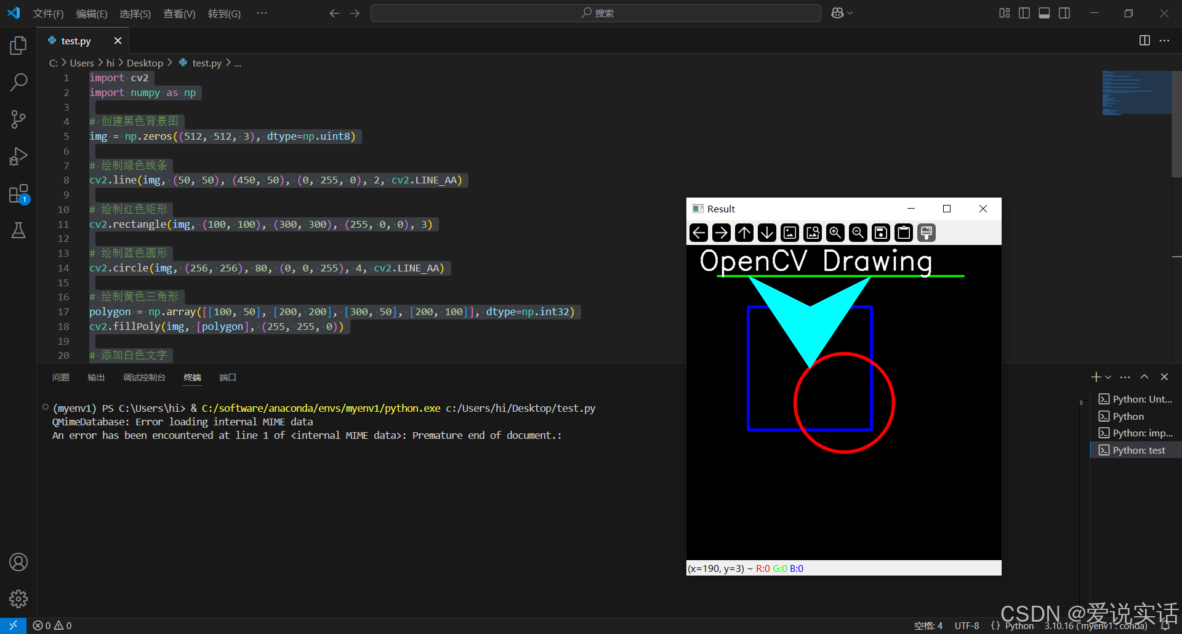The image size is (1182, 634).
Task: Copy Result image to clipboard
Action: click(903, 233)
